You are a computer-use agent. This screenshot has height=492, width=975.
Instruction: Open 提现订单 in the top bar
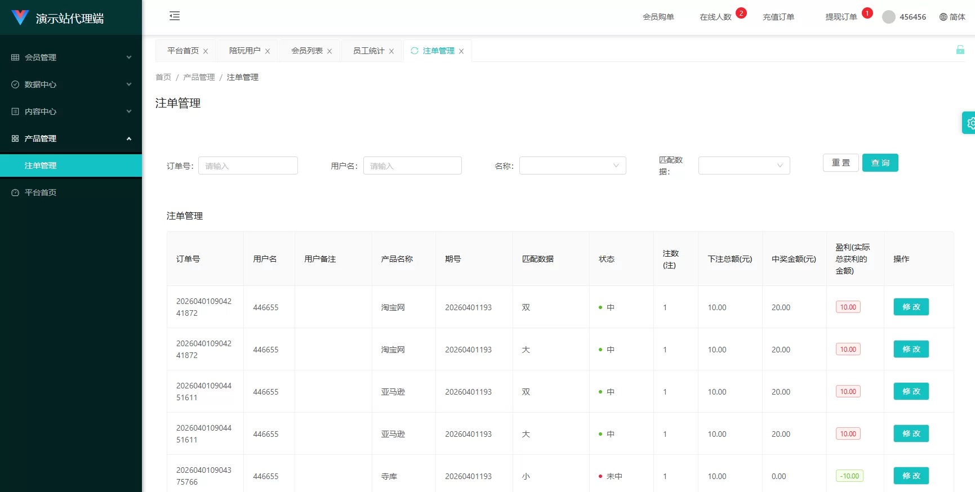point(841,17)
